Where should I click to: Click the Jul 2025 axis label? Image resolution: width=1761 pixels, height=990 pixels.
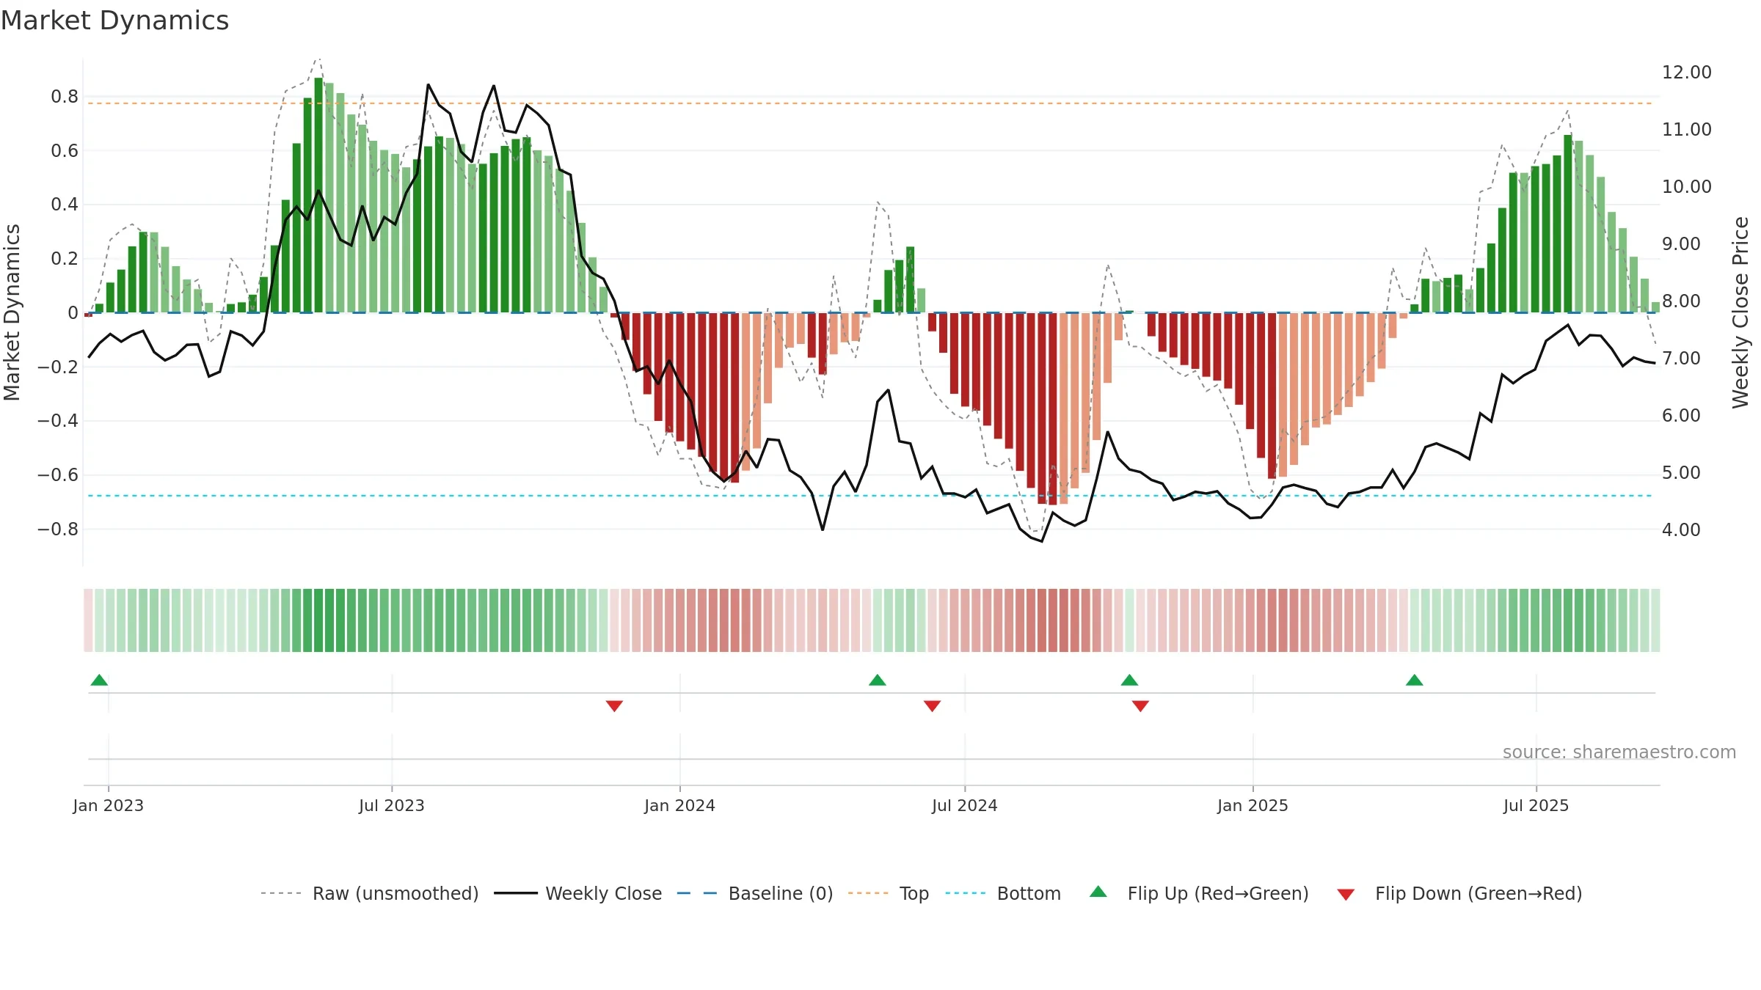[1536, 805]
